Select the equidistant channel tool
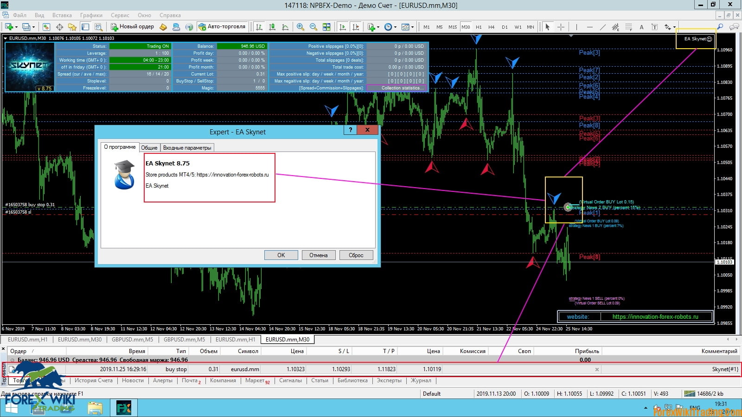Image resolution: width=742 pixels, height=417 pixels. click(x=615, y=27)
